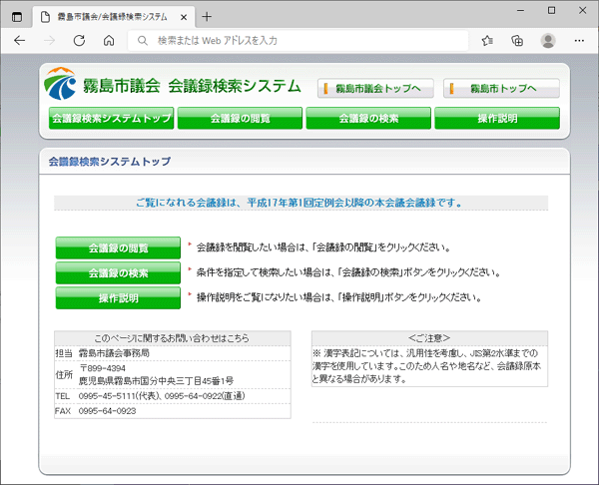Open 操作説明 in top navigation bar
Viewport: 599px width, 485px height.
[497, 118]
